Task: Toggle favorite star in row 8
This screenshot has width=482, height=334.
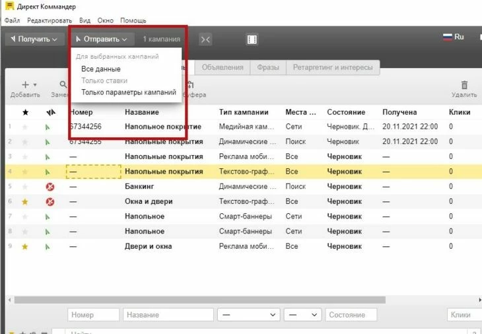Action: [x=25, y=232]
